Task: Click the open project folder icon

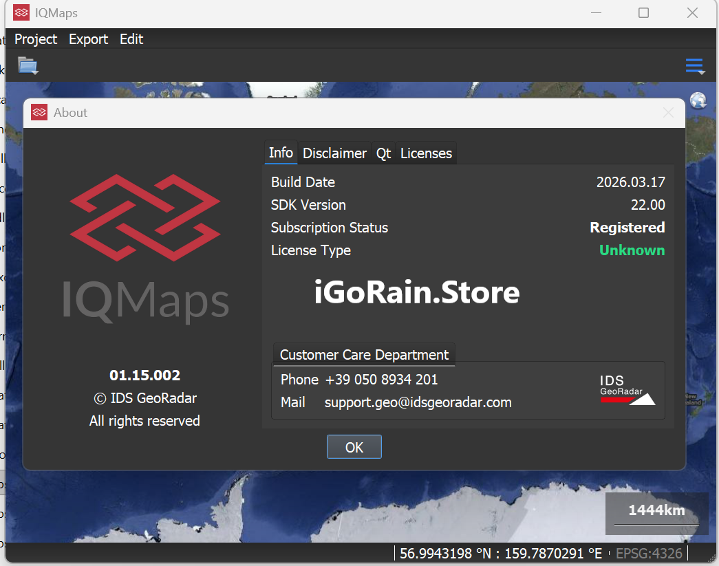Action: (28, 65)
